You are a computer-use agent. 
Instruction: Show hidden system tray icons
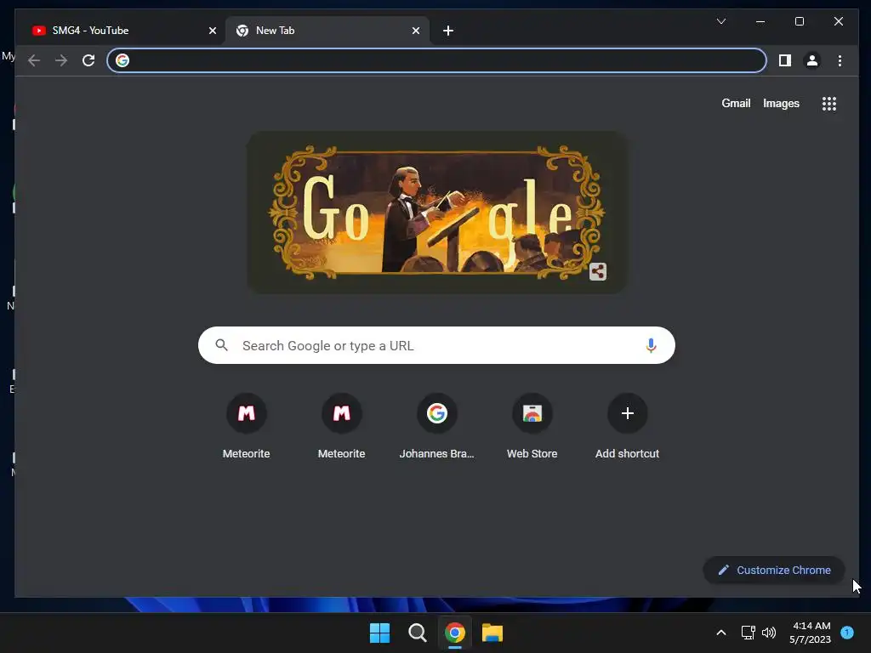721,633
